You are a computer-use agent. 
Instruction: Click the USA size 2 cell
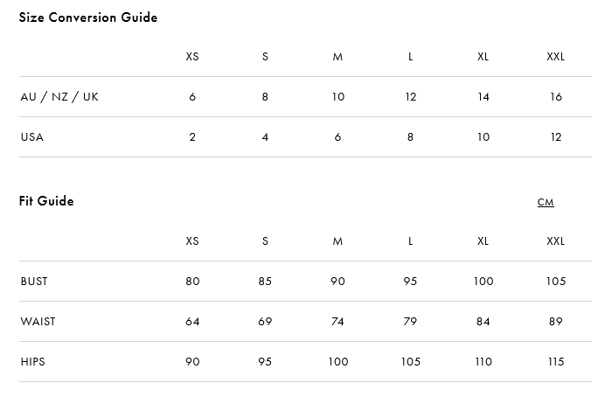click(x=192, y=137)
